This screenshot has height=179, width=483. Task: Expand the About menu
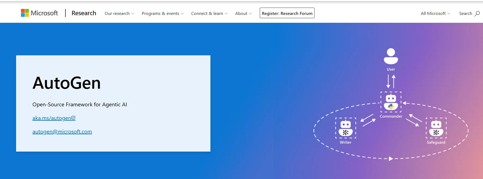243,13
